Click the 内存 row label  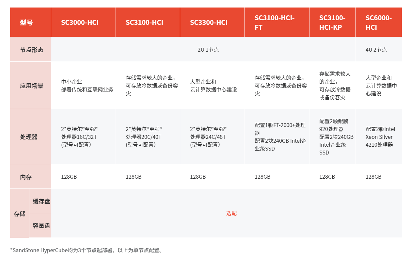(x=26, y=177)
